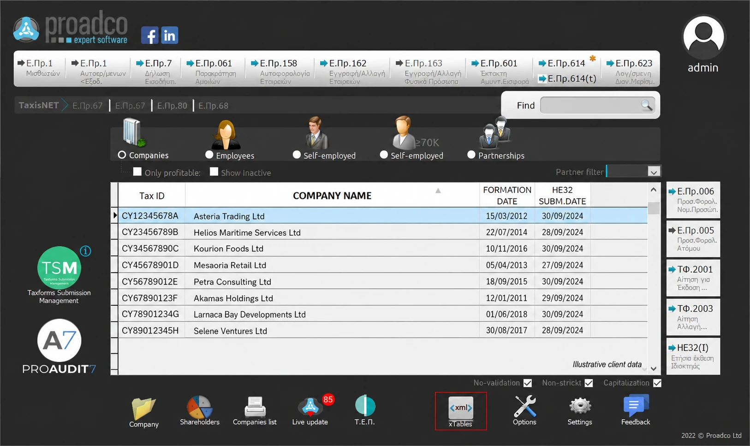This screenshot has width=750, height=446.
Task: Open the Companies list printer icon
Action: click(255, 407)
